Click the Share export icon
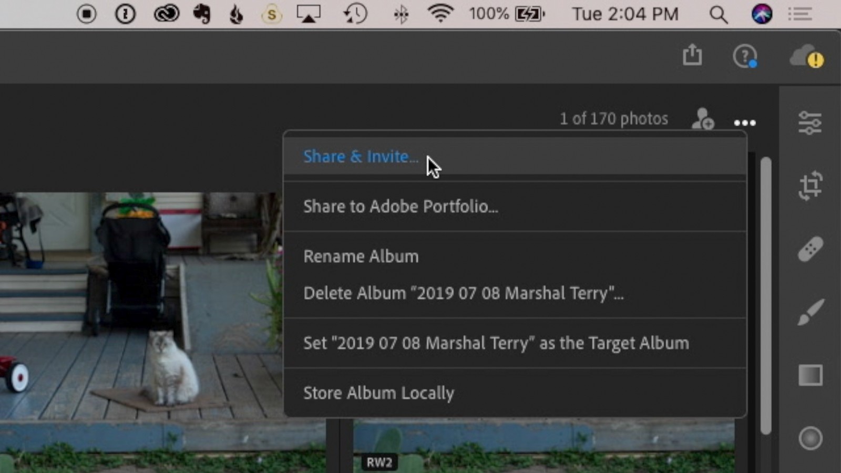Viewport: 841px width, 473px height. tap(692, 55)
